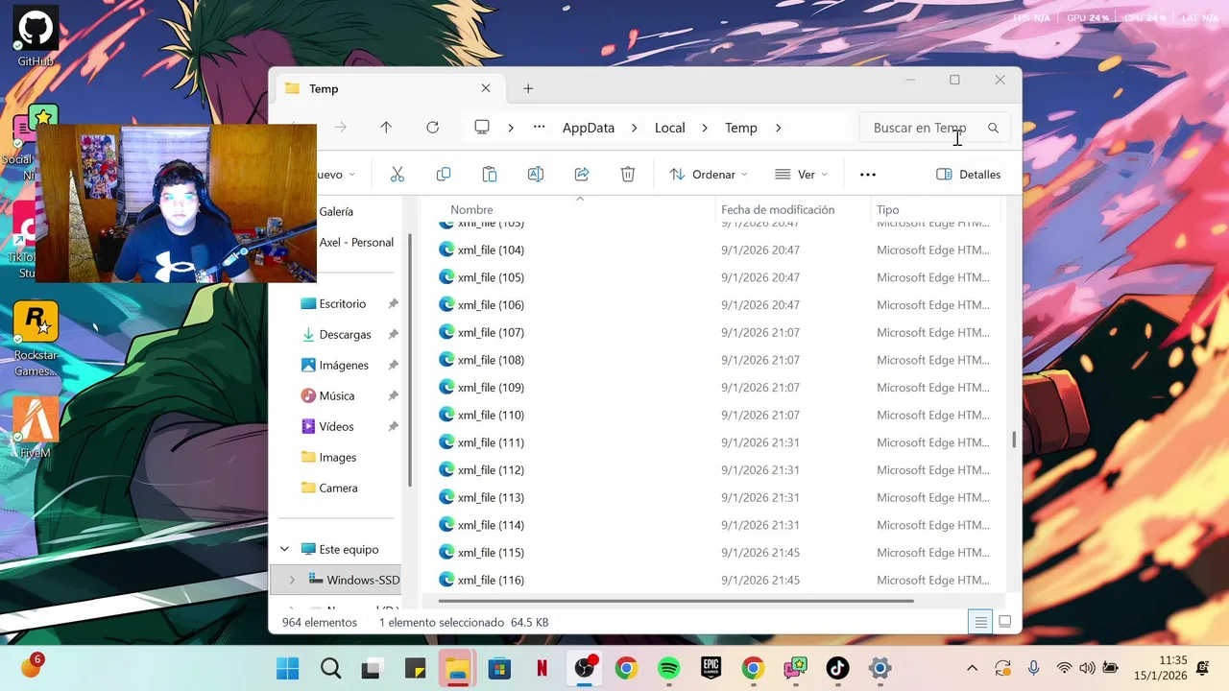Click the Paste clipboard icon in the toolbar
Screen dimensions: 1229x691
pos(490,174)
